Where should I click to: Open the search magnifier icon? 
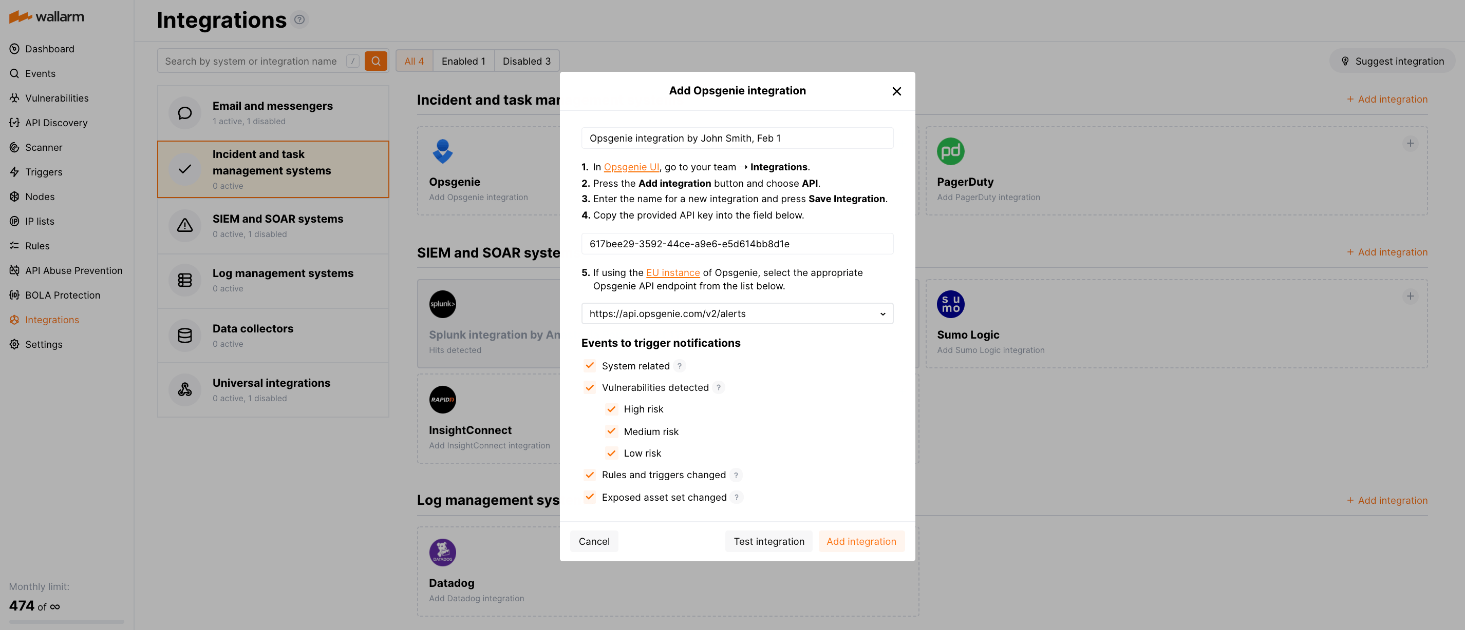click(375, 61)
